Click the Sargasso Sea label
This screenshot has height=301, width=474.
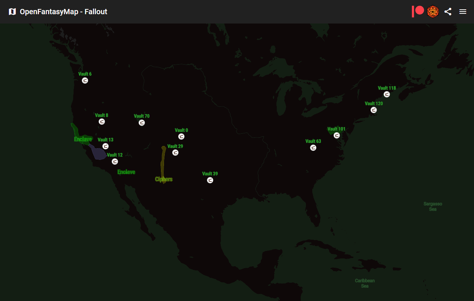click(x=433, y=207)
